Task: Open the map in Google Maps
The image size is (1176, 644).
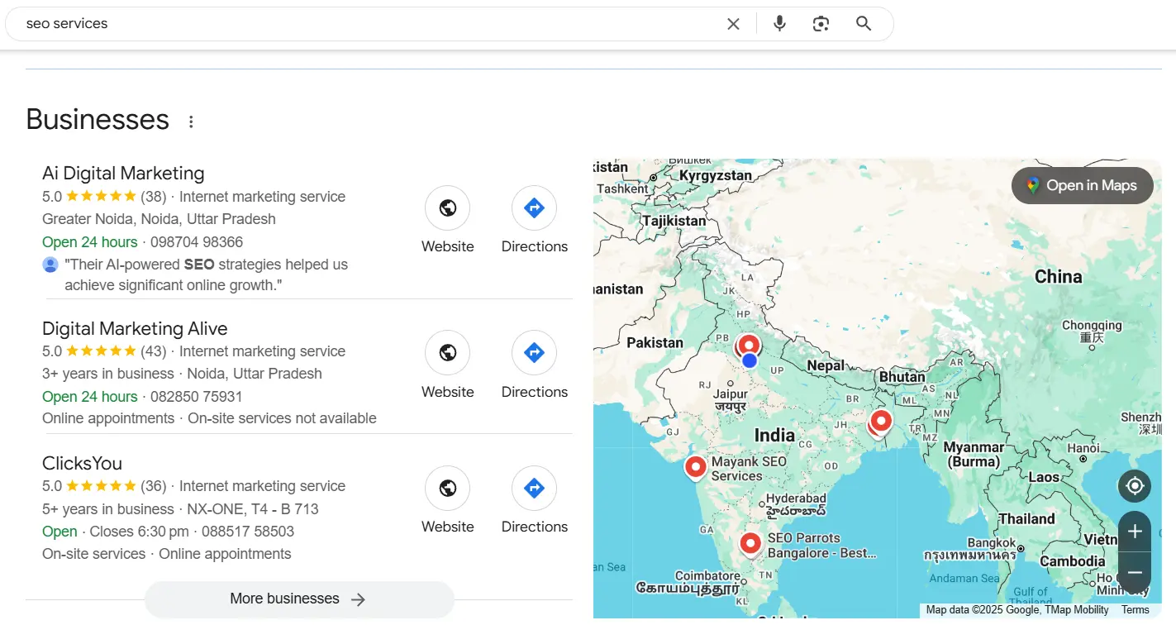Action: (1082, 186)
